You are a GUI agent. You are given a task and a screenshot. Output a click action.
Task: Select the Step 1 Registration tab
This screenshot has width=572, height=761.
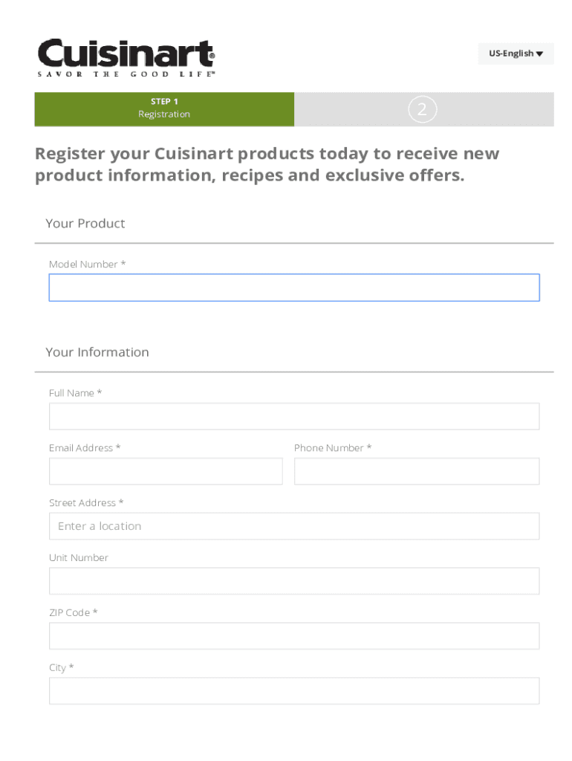pos(164,109)
